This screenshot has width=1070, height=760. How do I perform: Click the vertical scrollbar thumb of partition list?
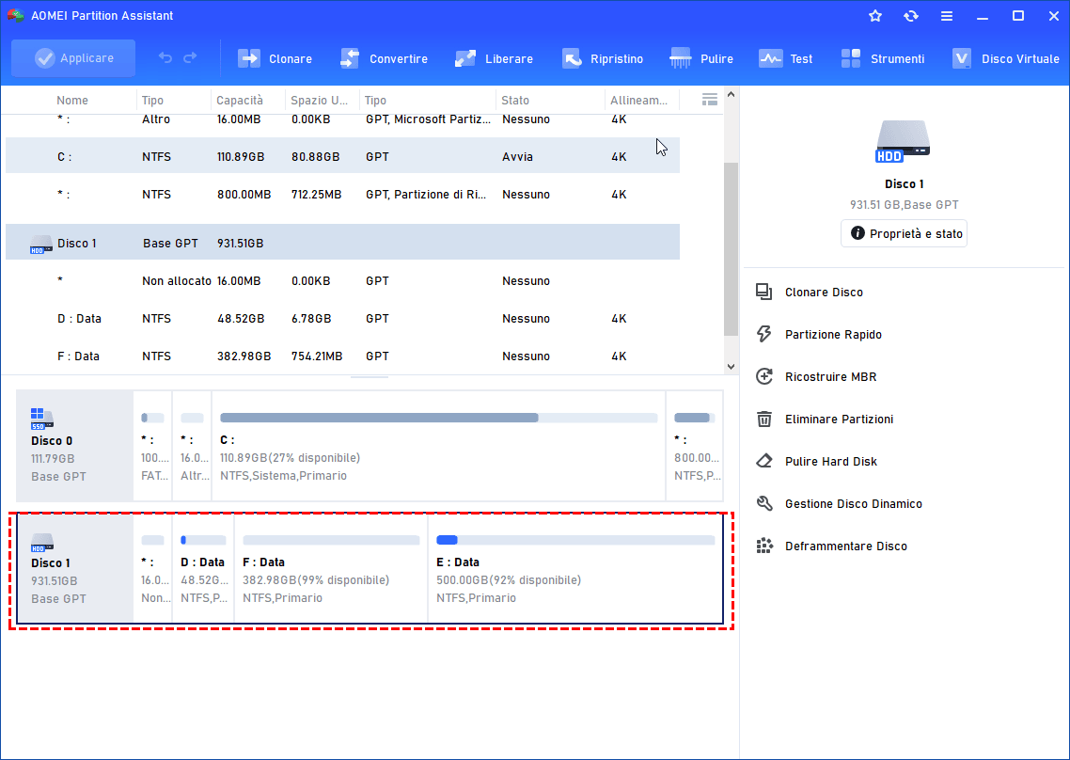[x=731, y=249]
